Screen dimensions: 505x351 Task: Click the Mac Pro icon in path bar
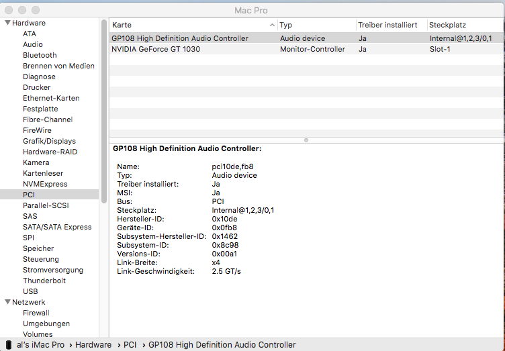[x=9, y=345]
